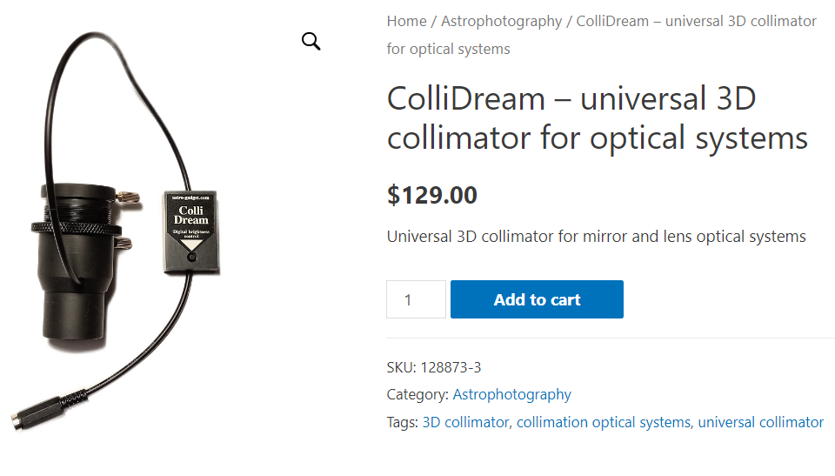Screen dimensions: 835x476
Task: Select the 3D collimator tag
Action: click(465, 422)
